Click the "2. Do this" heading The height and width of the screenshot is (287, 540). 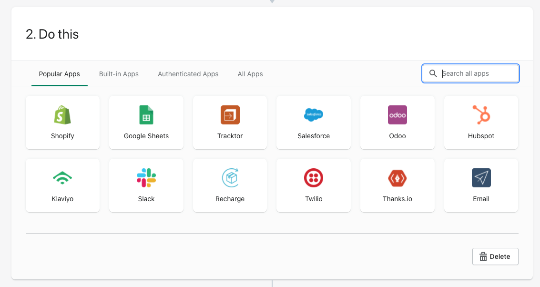52,34
